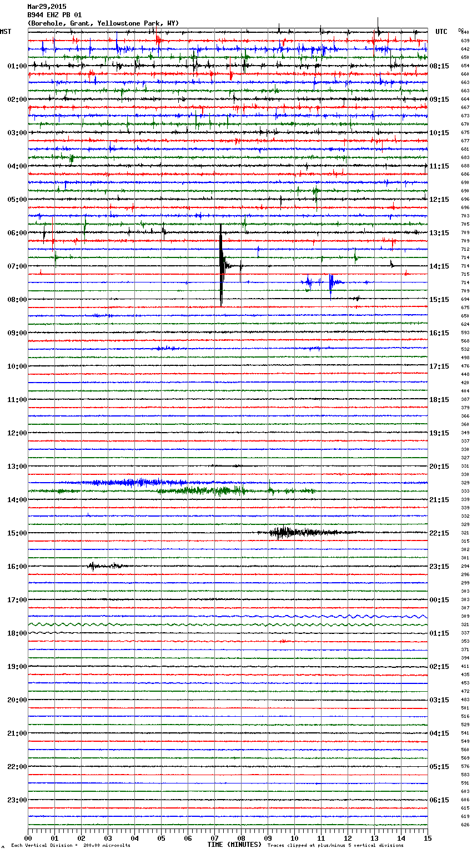Click the 07:00 MST hour label
Image resolution: width=472 pixels, height=853 pixels.
coord(17,266)
